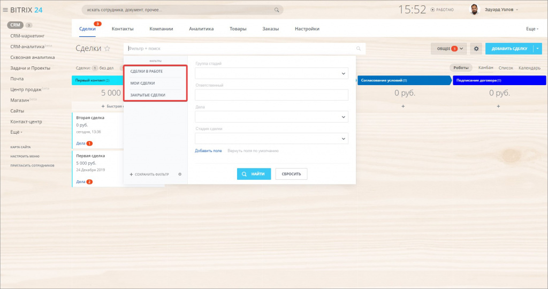
Task: Open arrow dropdown beside Добавить сделку
Action: pyautogui.click(x=537, y=49)
